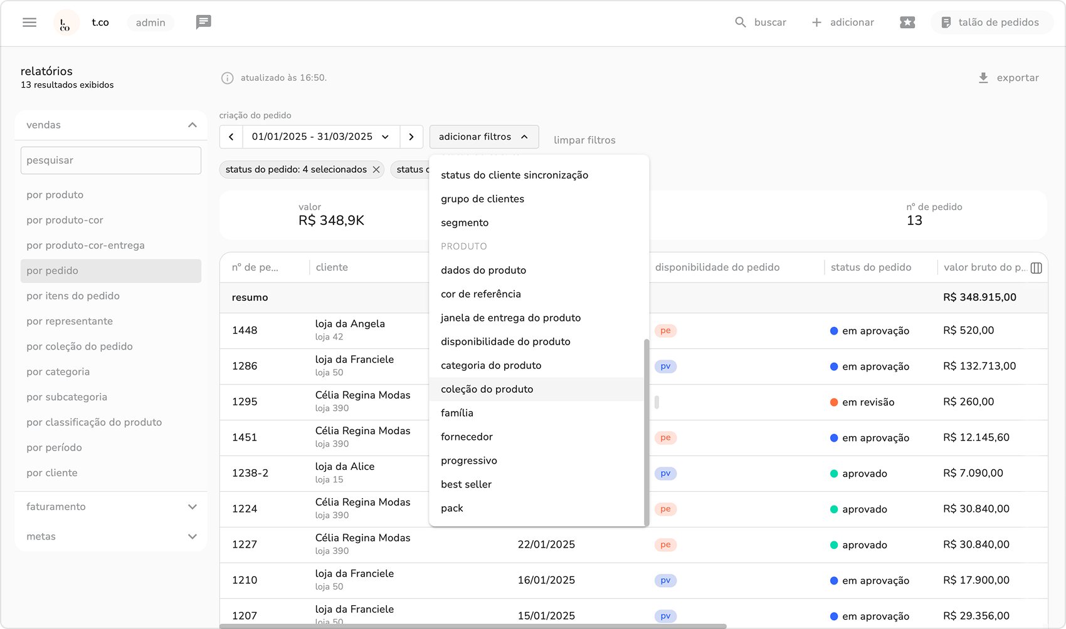
Task: Click the pesquisar search field
Action: (x=111, y=160)
